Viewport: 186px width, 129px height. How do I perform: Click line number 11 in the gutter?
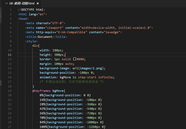point(10,55)
